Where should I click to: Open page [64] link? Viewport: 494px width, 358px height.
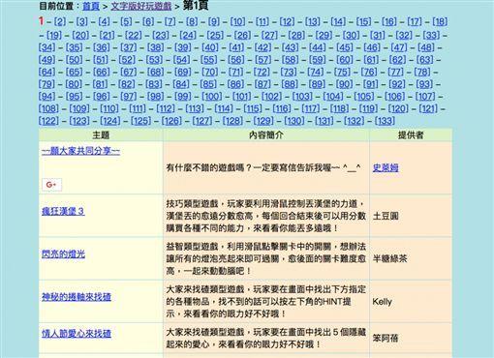click(x=47, y=72)
